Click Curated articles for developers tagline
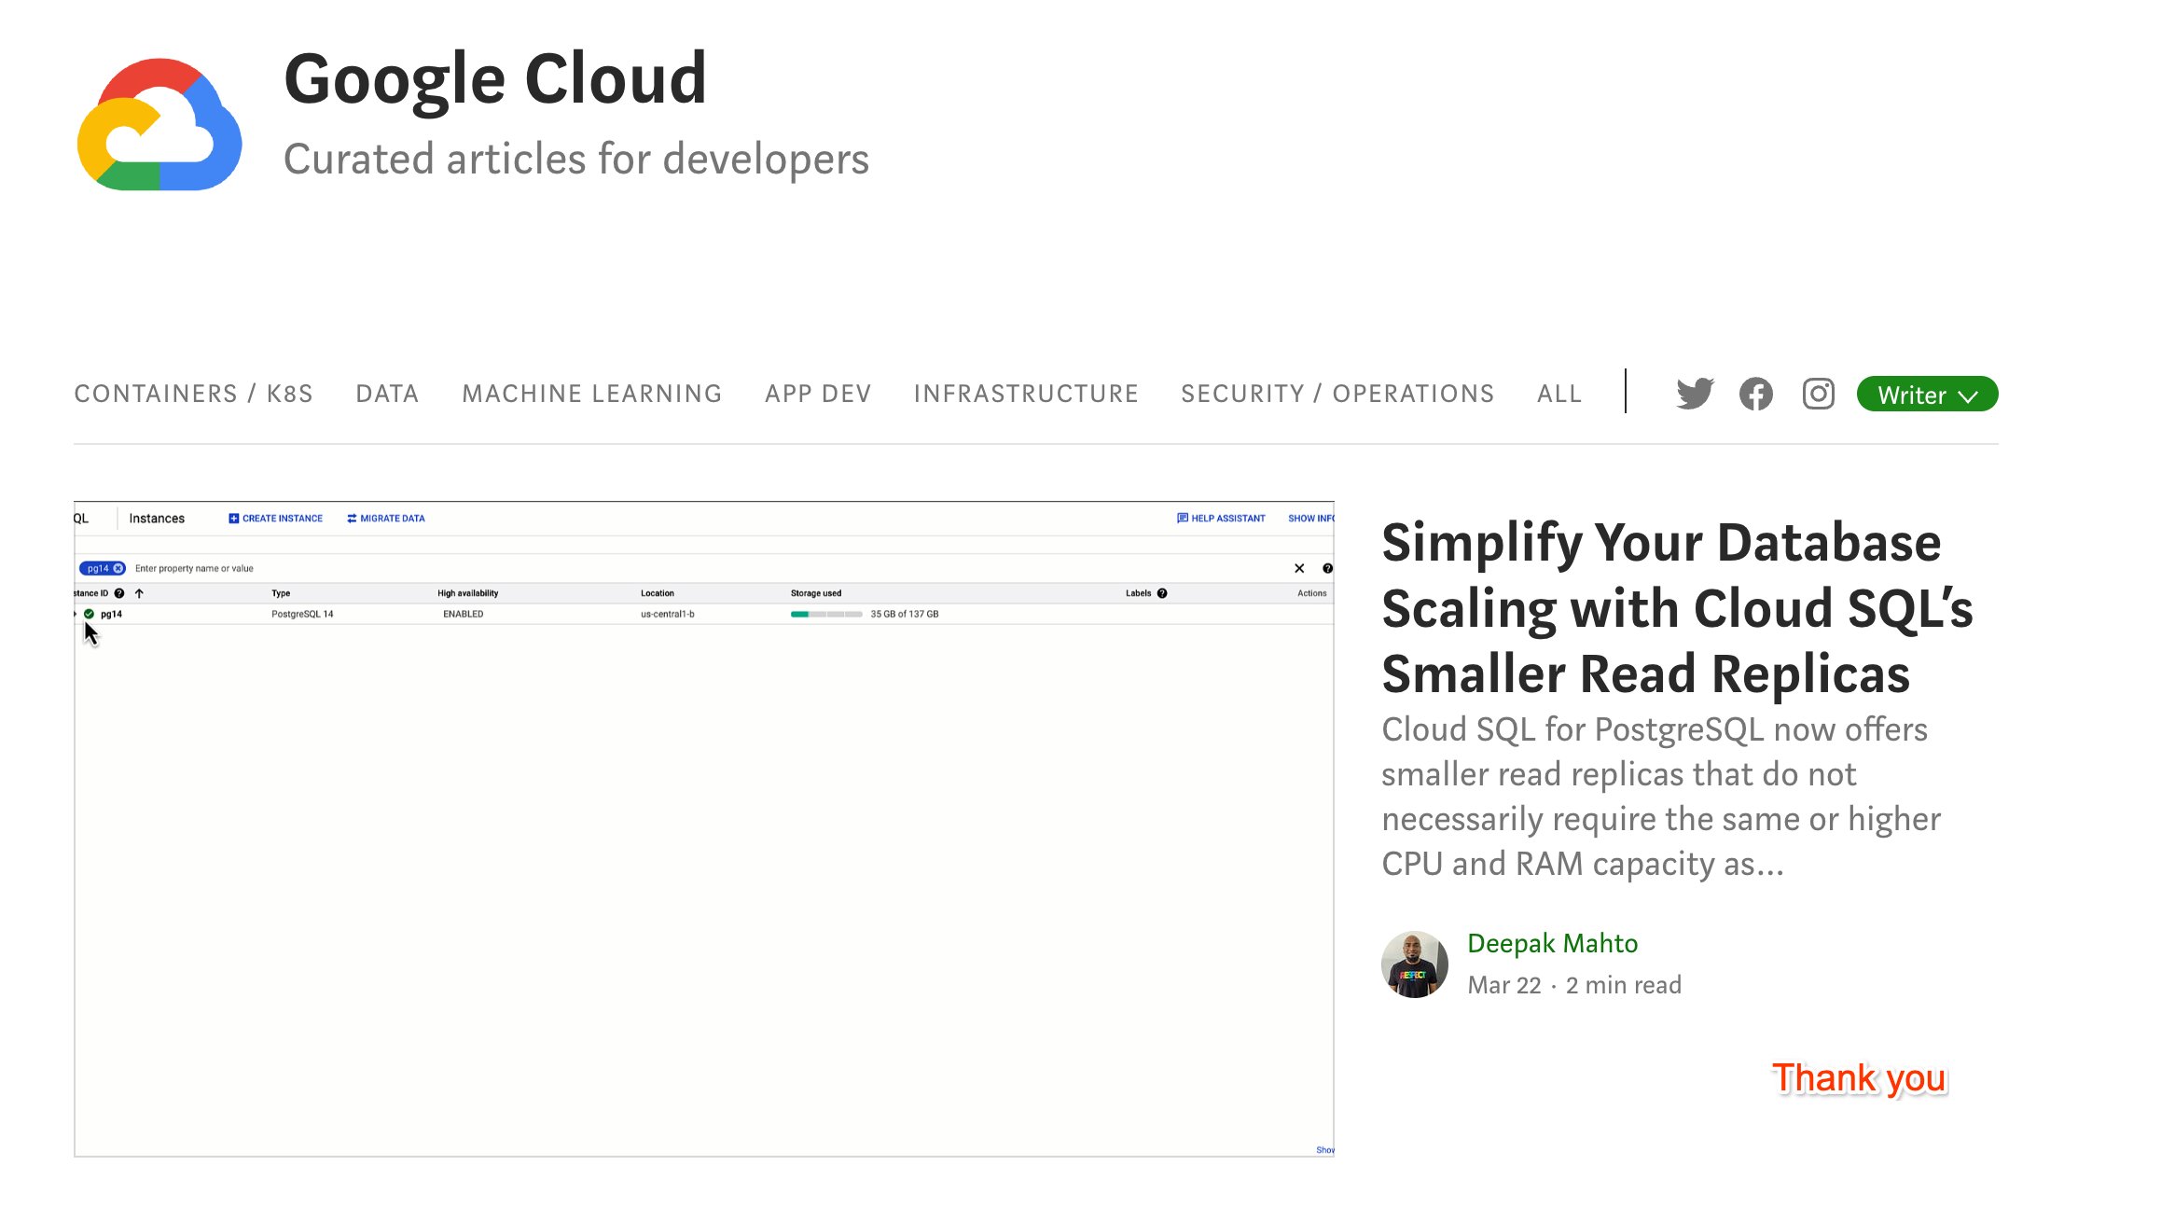The height and width of the screenshot is (1207, 2175). click(576, 159)
